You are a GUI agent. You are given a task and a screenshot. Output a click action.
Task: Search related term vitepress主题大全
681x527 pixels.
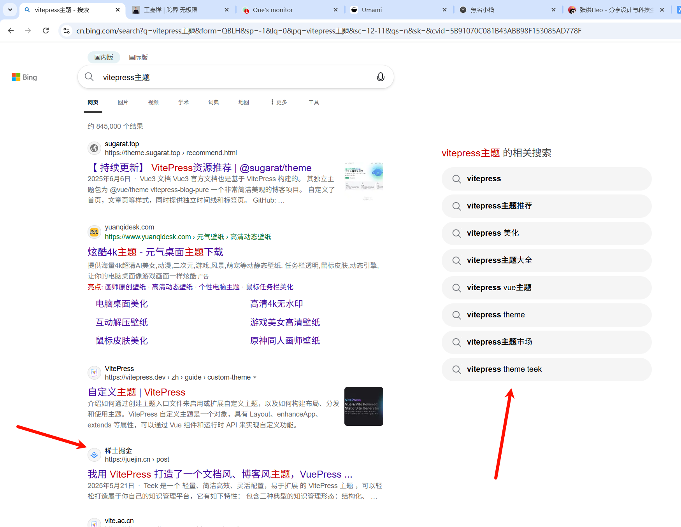547,261
